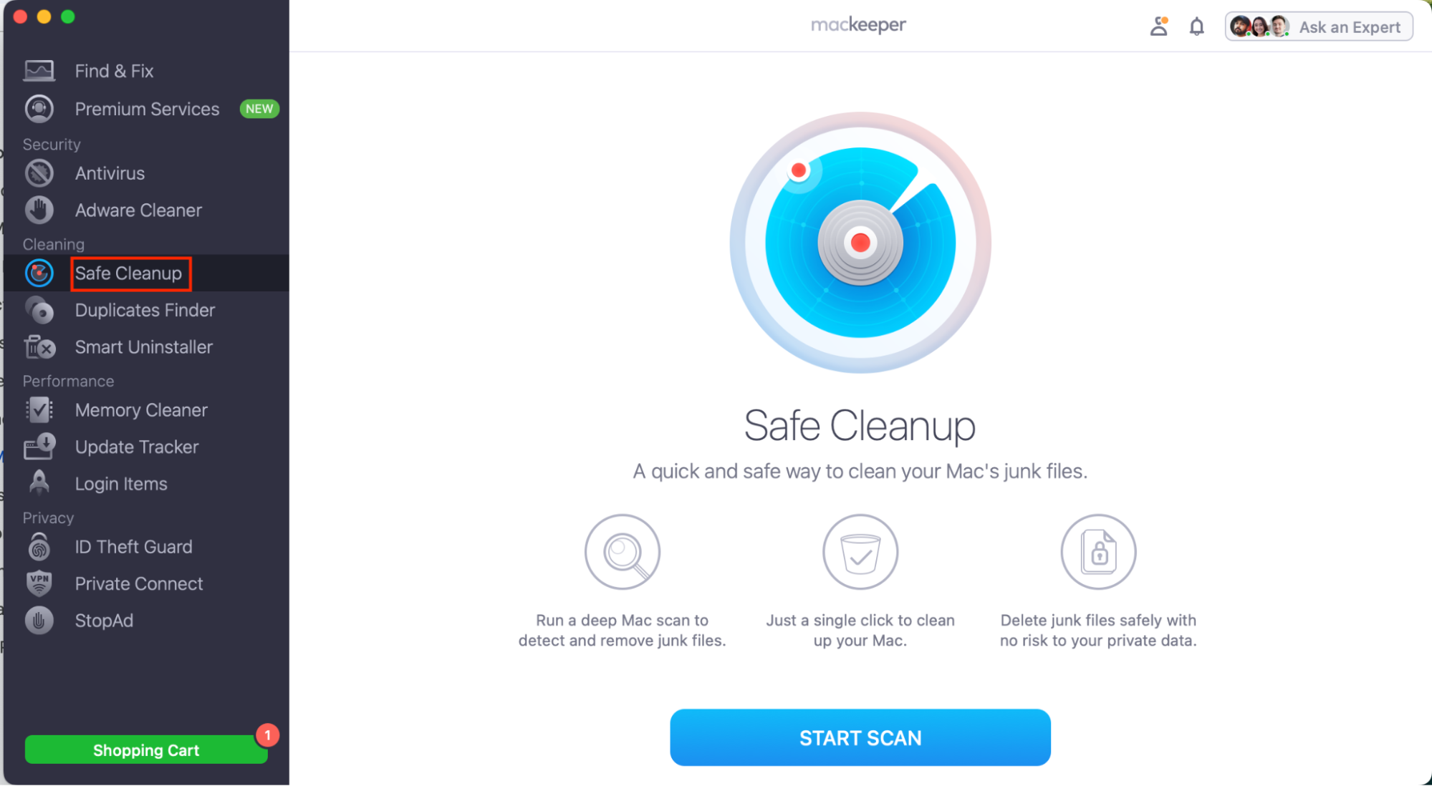Image resolution: width=1432 pixels, height=786 pixels.
Task: Click the Login Items icon
Action: point(39,482)
